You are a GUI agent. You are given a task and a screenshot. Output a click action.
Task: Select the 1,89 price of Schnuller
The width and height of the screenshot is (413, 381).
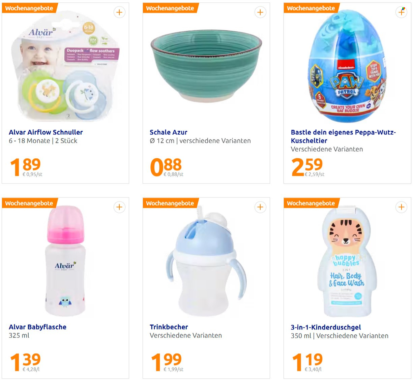click(26, 167)
